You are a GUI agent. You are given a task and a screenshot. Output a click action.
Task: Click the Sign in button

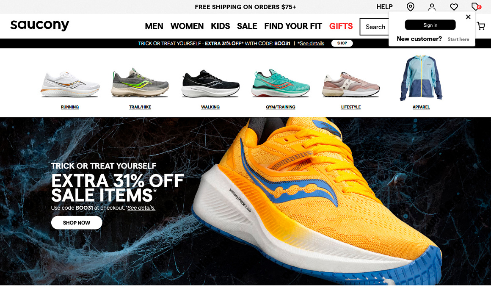click(430, 25)
